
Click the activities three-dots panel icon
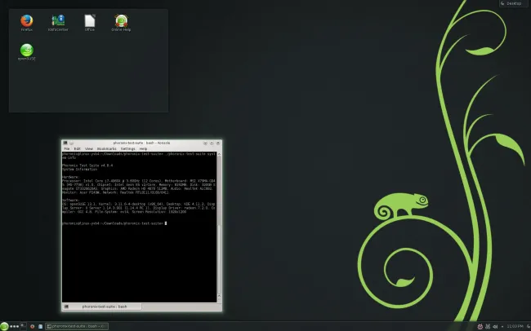(x=14, y=326)
